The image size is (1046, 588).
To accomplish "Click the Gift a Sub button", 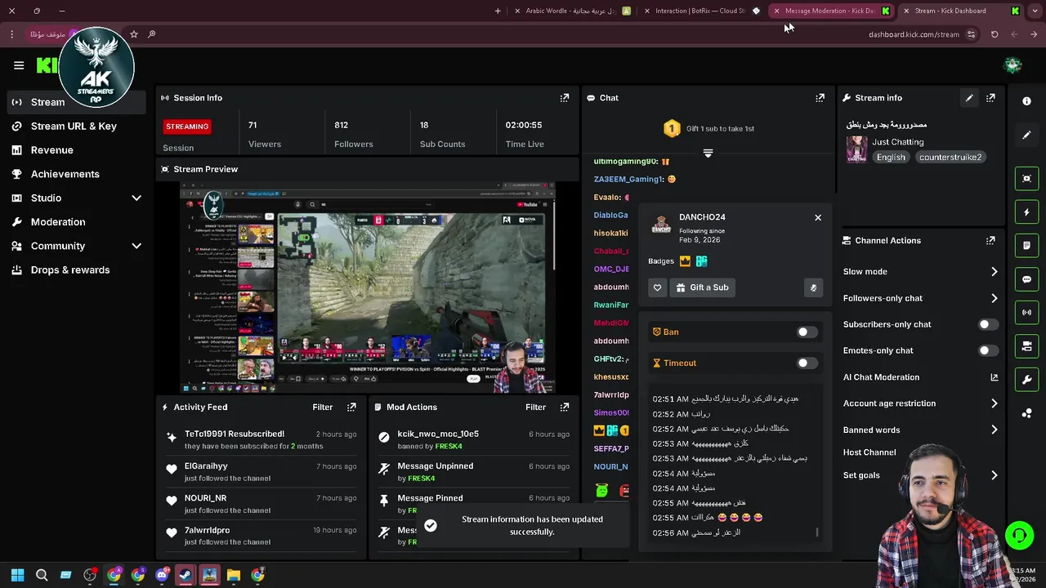I will pos(702,287).
